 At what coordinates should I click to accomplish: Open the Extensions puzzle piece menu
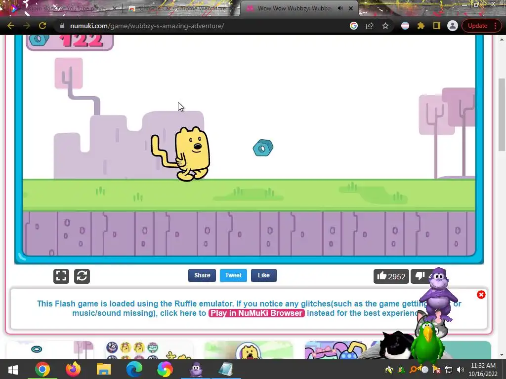coord(421,26)
